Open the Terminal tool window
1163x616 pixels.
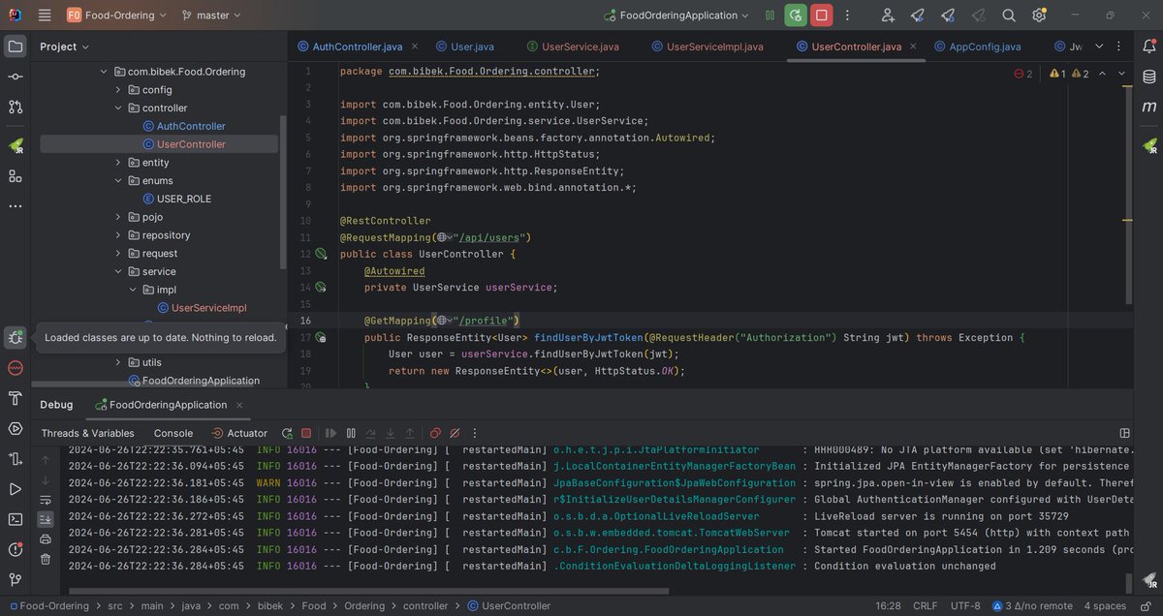point(16,519)
